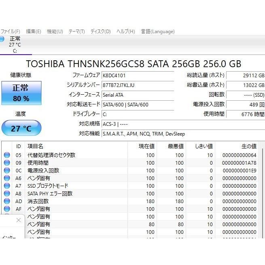This screenshot has width=265, height=265.
Task: Click the 温度 label
Action: (21, 114)
